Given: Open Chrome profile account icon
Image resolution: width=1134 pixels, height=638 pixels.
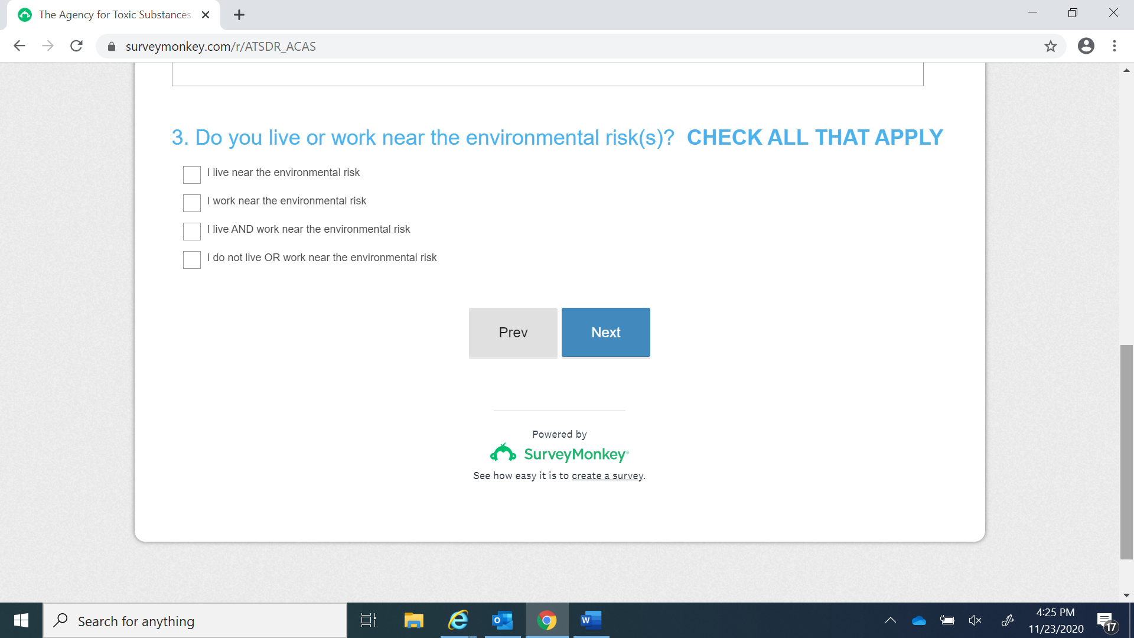Looking at the screenshot, I should coord(1086,46).
